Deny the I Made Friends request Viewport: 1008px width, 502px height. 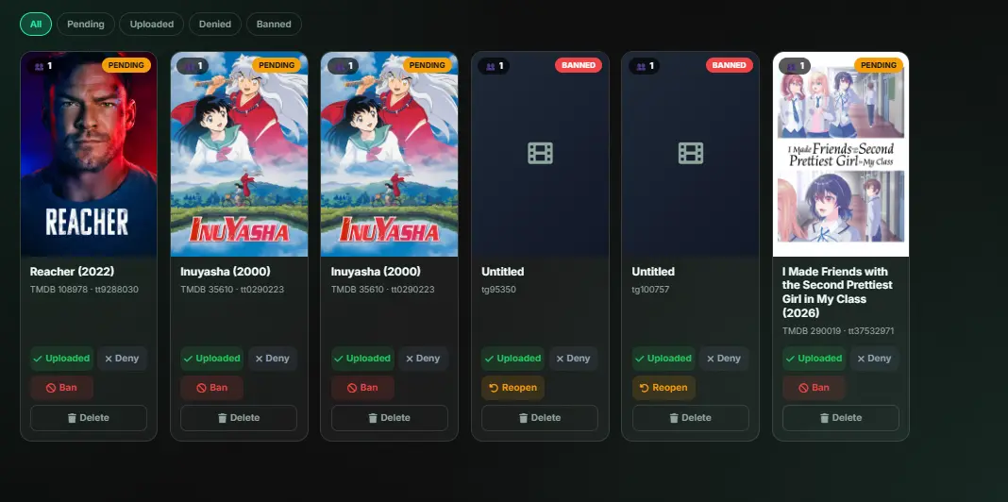(874, 359)
